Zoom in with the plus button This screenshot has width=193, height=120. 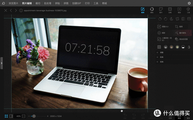pyautogui.click(x=48, y=116)
